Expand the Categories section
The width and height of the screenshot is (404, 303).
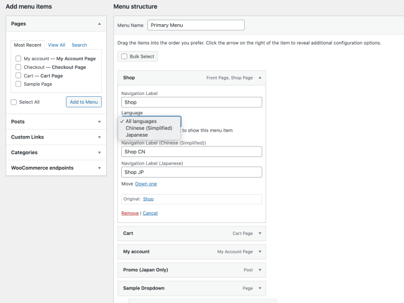point(99,153)
